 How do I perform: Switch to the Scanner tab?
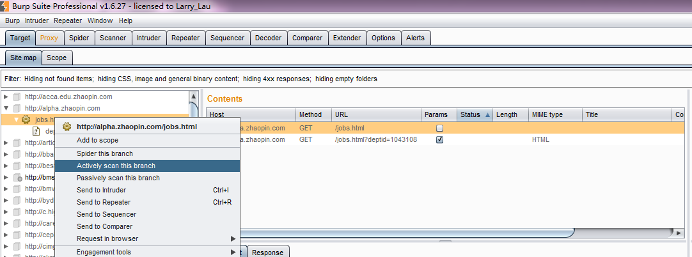pyautogui.click(x=113, y=38)
